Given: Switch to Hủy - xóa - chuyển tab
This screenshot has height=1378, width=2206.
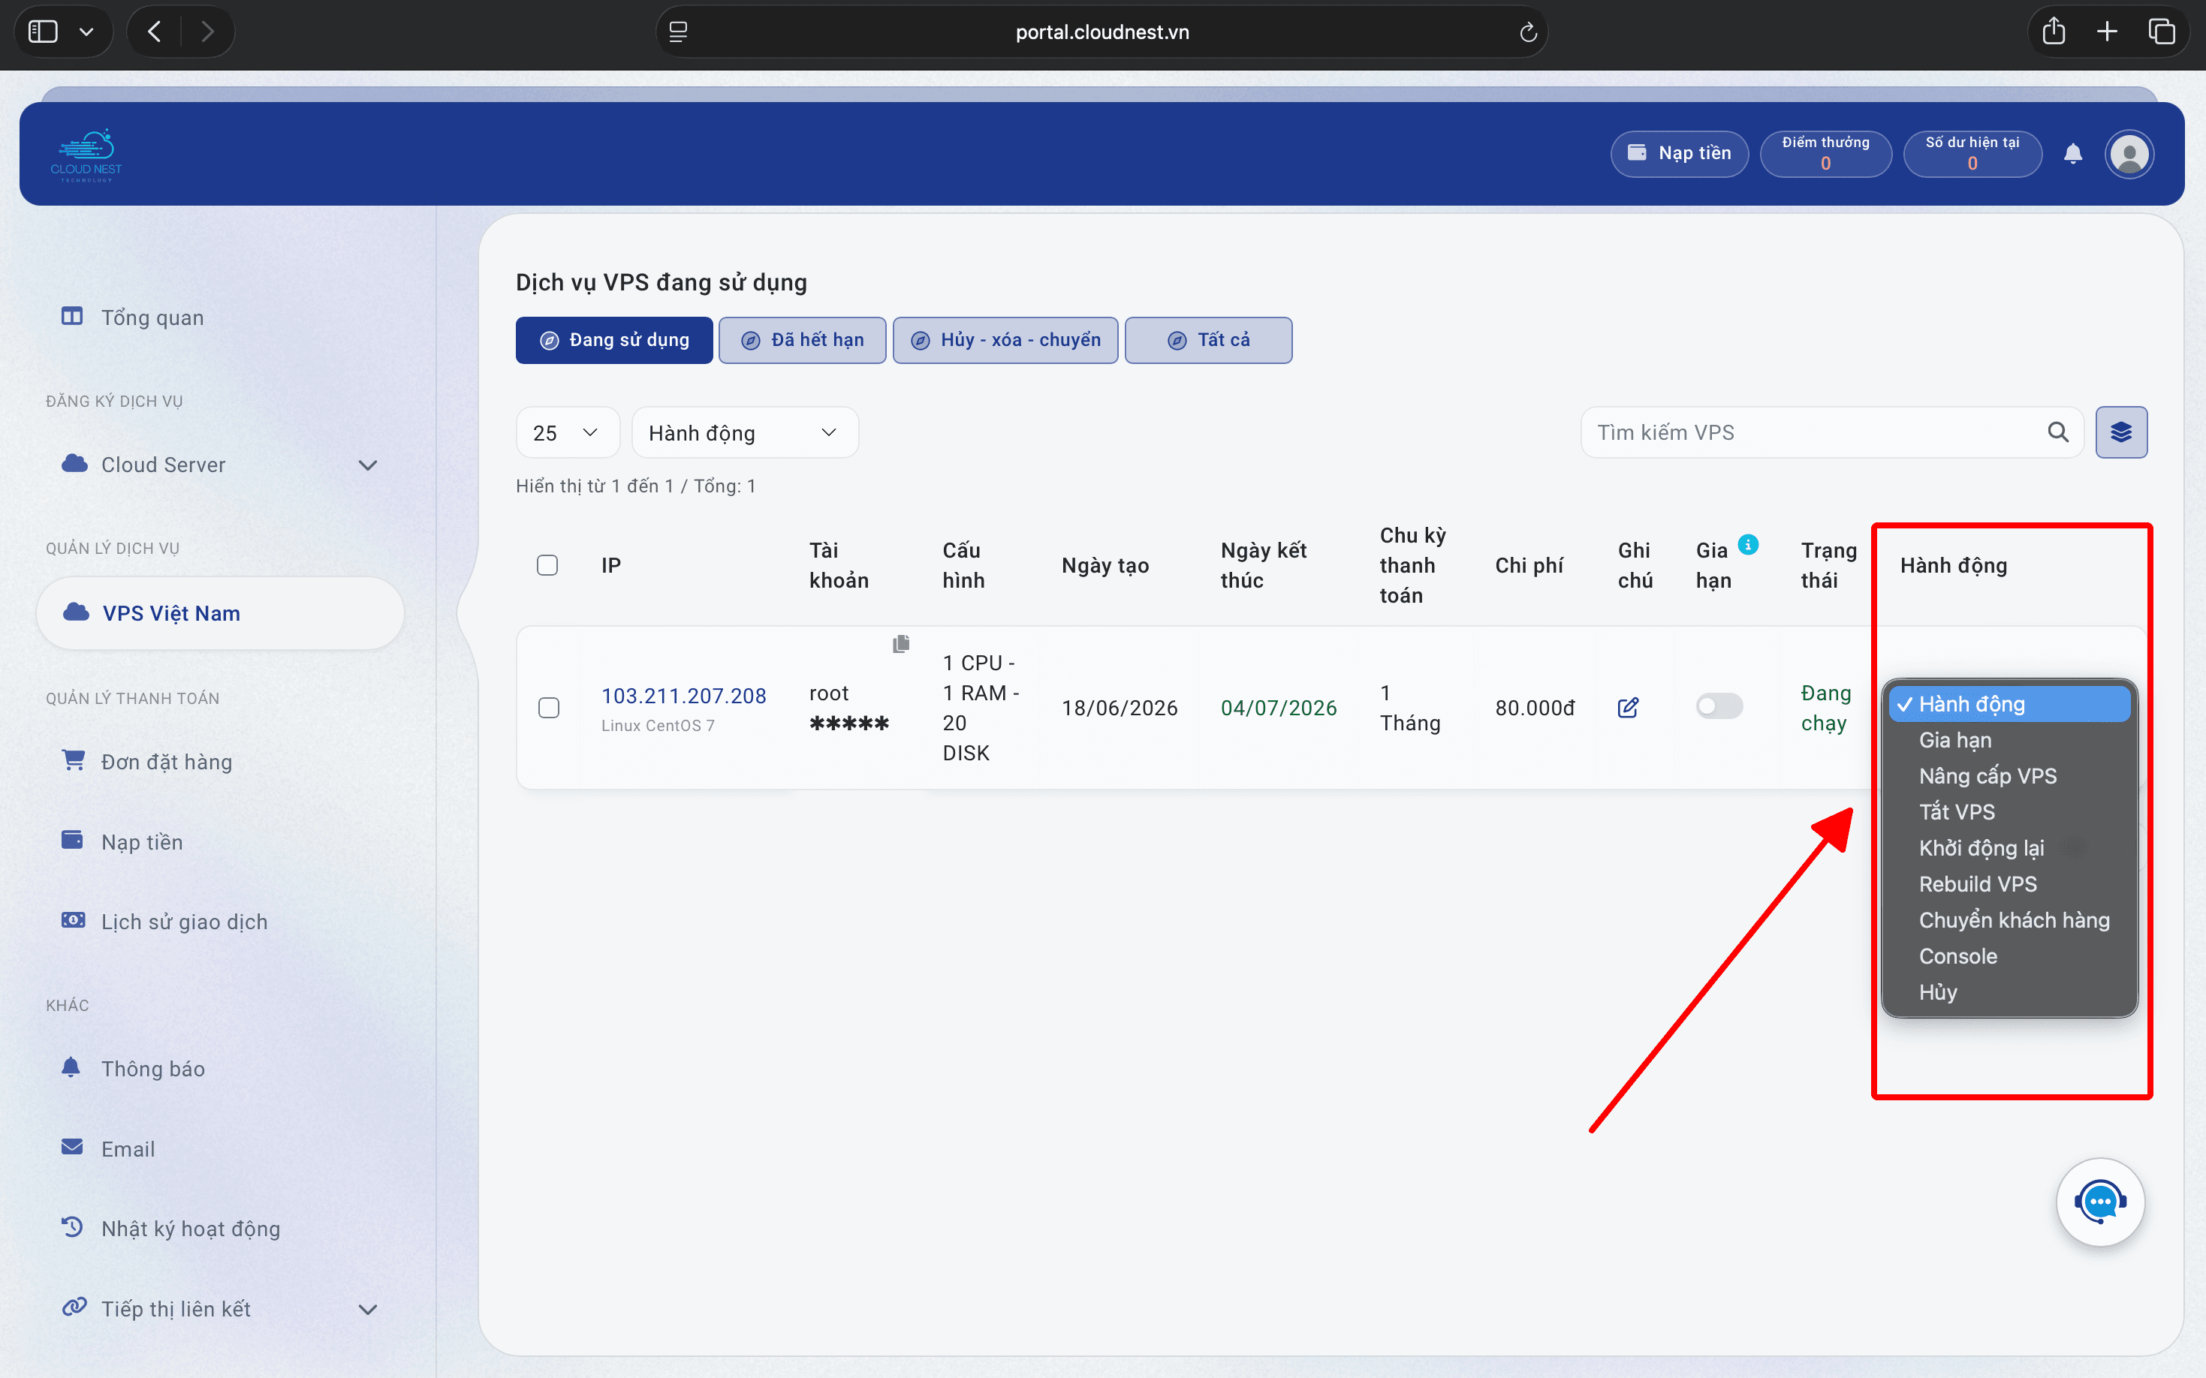Looking at the screenshot, I should [1005, 340].
